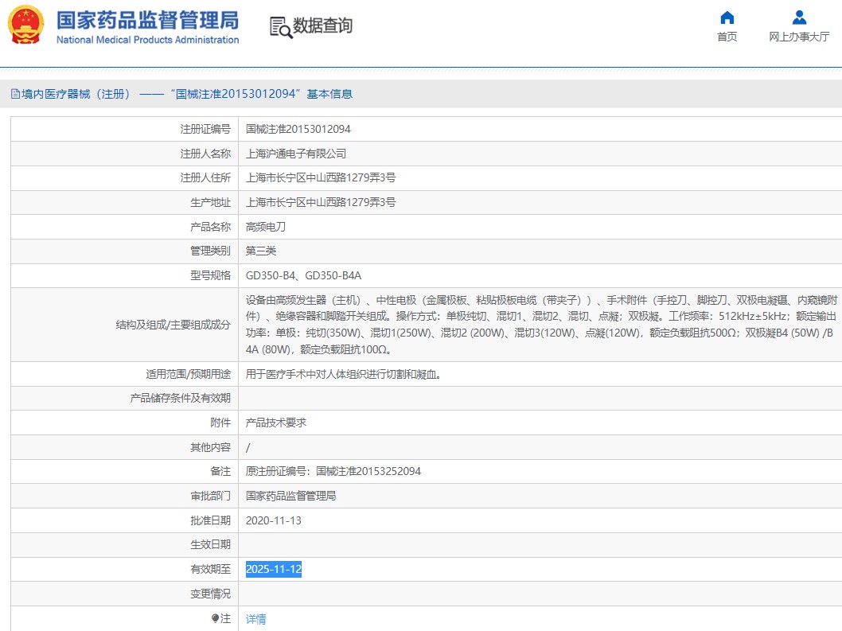Click model value GD350-B4、GD350-B4A
842x631 pixels.
[303, 275]
